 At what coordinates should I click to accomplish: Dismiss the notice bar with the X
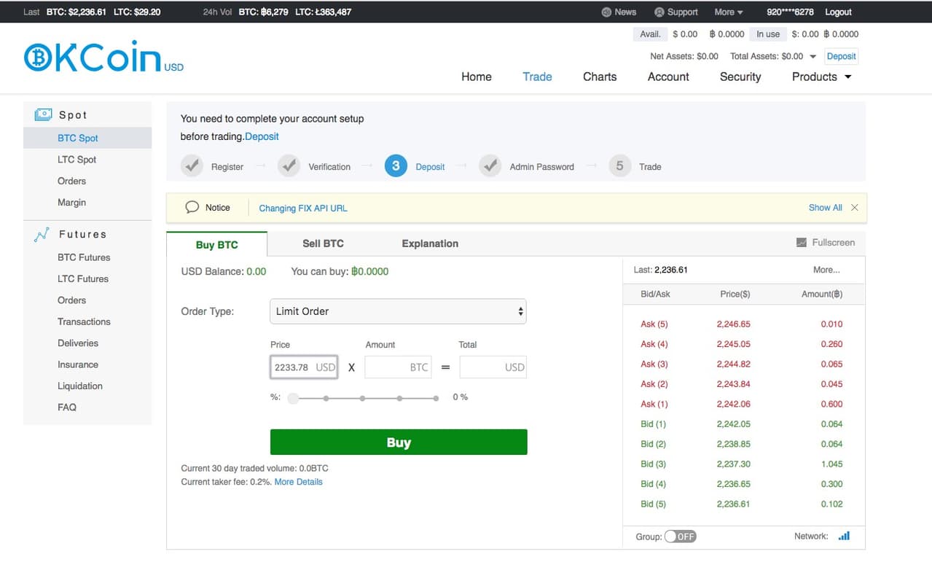pyautogui.click(x=855, y=208)
